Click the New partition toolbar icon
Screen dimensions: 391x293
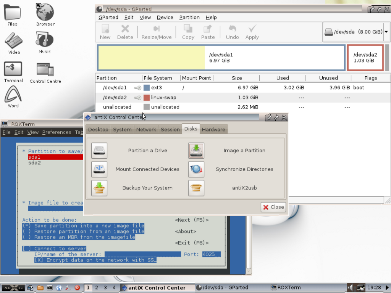(x=105, y=32)
